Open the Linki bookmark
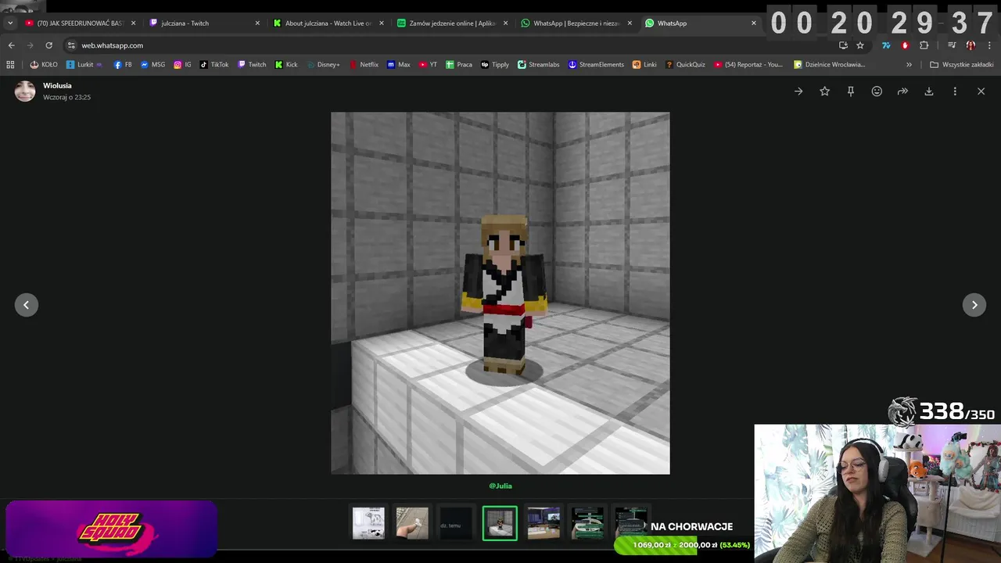This screenshot has height=563, width=1001. (x=644, y=65)
